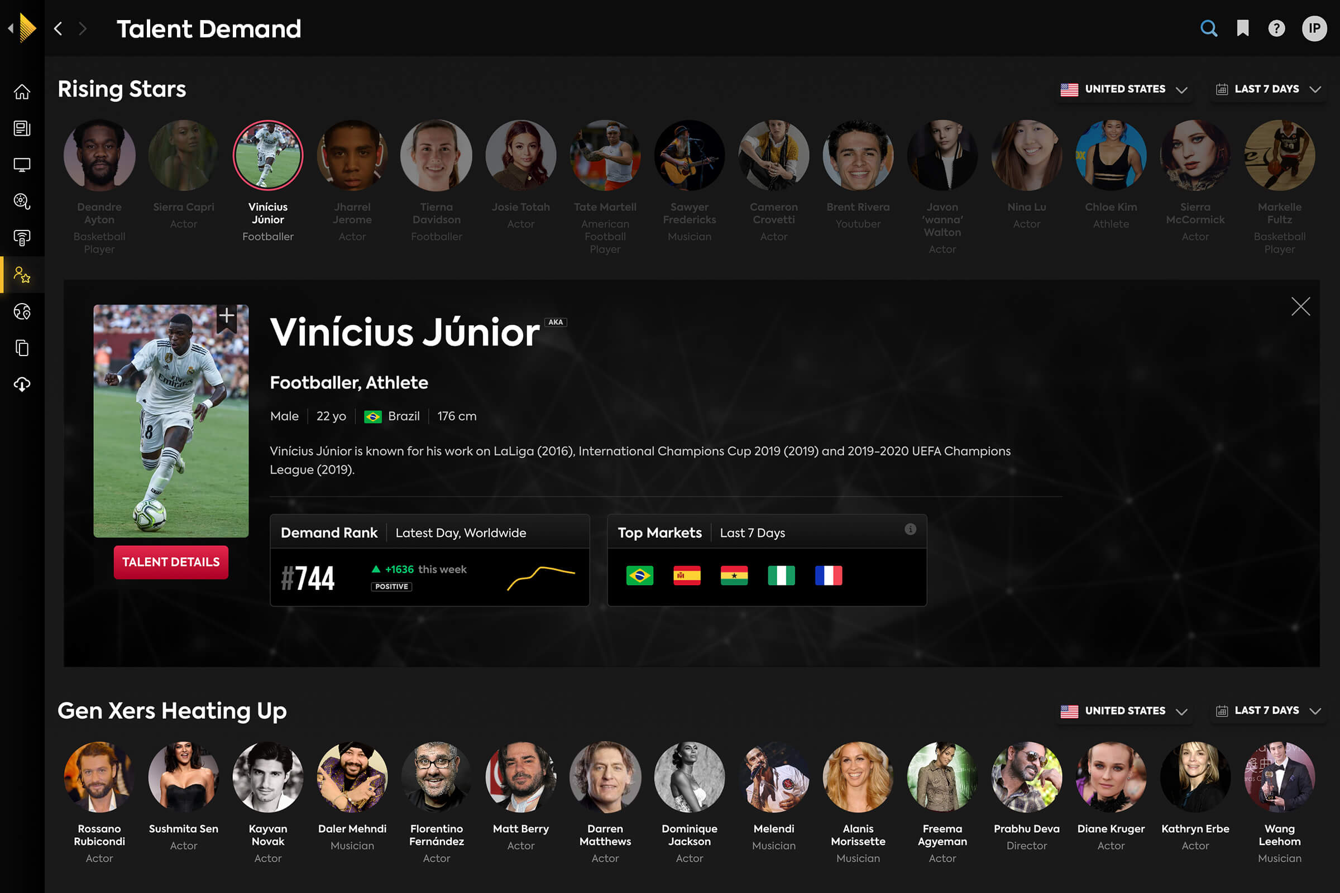Navigate back with the left arrow
The image size is (1340, 893).
click(x=58, y=28)
